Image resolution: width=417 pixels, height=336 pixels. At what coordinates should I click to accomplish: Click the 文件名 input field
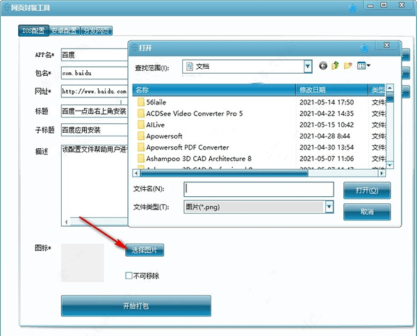[259, 189]
